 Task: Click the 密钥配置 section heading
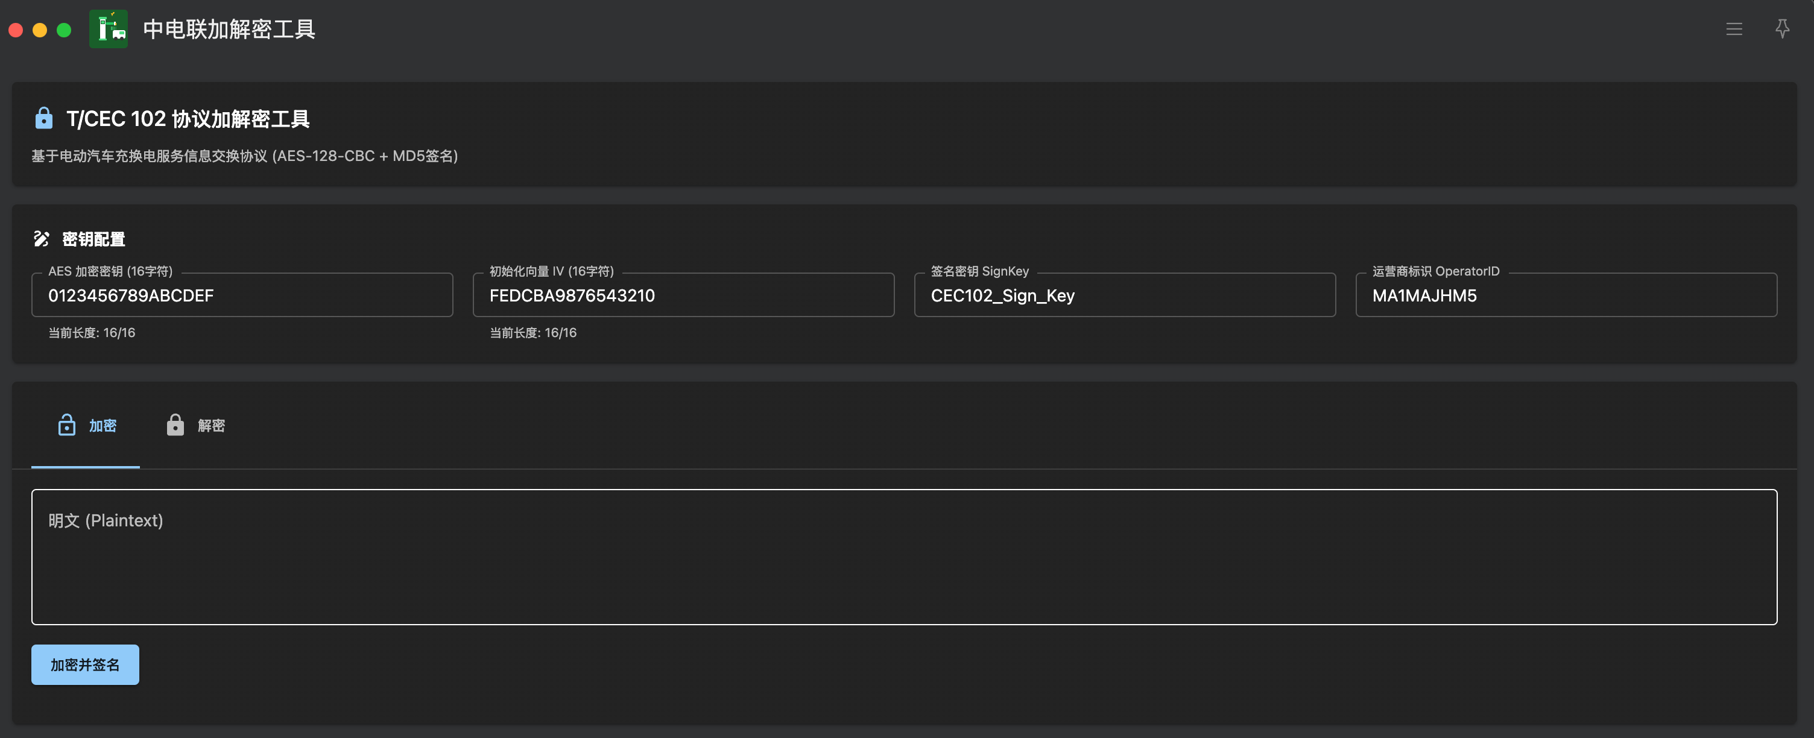pyautogui.click(x=93, y=239)
